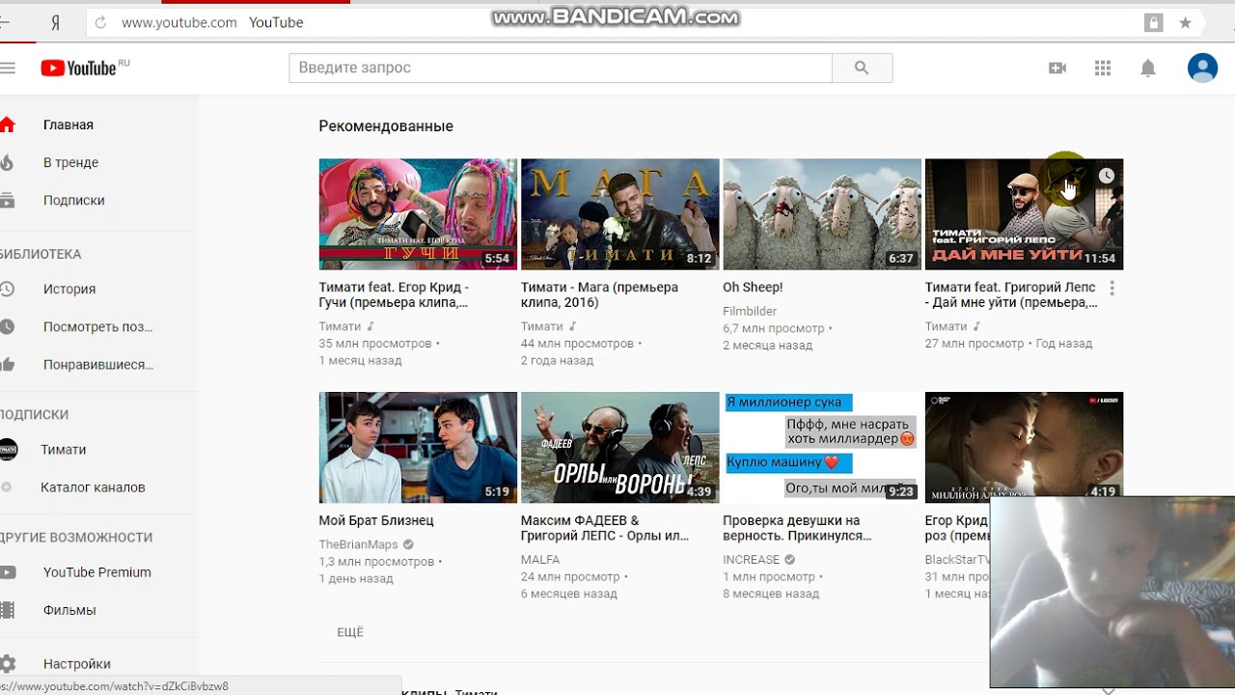
Task: Open Filmbilder channel link
Action: pos(750,311)
